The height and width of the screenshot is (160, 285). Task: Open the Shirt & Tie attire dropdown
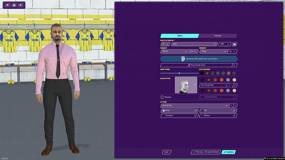(194, 105)
